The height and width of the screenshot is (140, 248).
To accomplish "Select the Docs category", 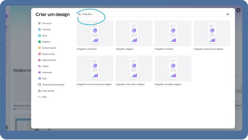I will tap(44, 36).
